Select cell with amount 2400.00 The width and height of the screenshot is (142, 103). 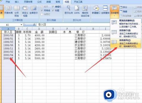pyautogui.click(x=39, y=49)
